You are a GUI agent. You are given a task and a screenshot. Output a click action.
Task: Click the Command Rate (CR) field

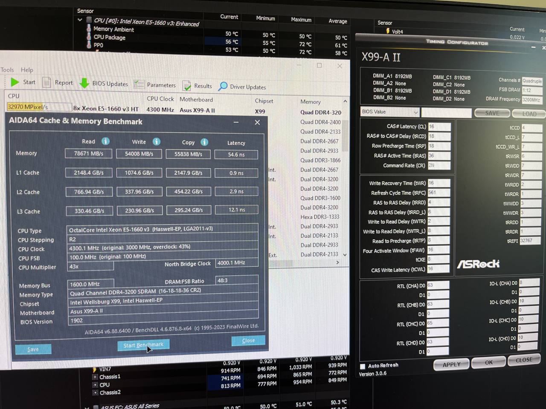pos(439,165)
